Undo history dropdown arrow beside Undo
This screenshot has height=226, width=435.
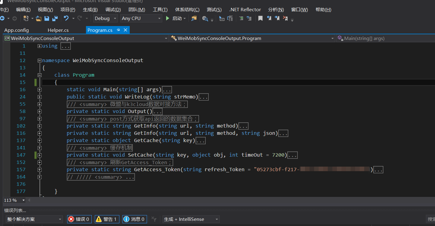(x=73, y=18)
